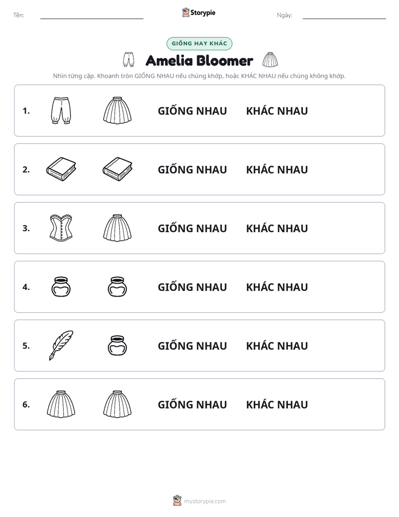Click the left book icon in row 2
The height and width of the screenshot is (517, 399).
tap(61, 169)
